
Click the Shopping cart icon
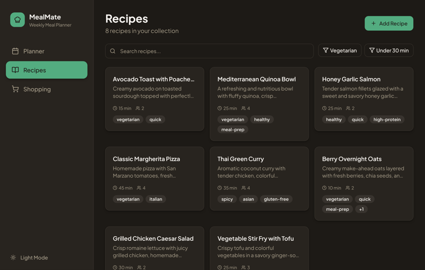pos(15,89)
